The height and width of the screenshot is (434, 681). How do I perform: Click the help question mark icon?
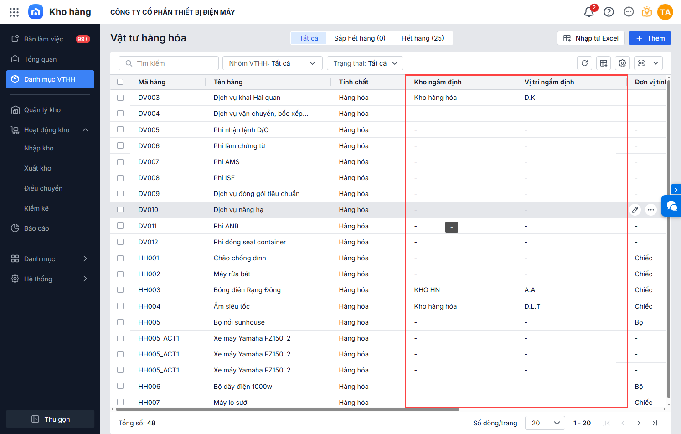(x=609, y=12)
